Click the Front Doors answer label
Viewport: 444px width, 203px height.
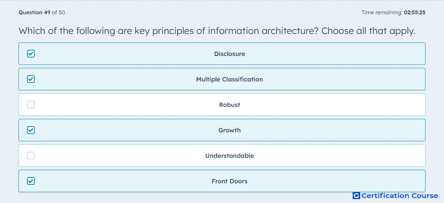coord(230,181)
